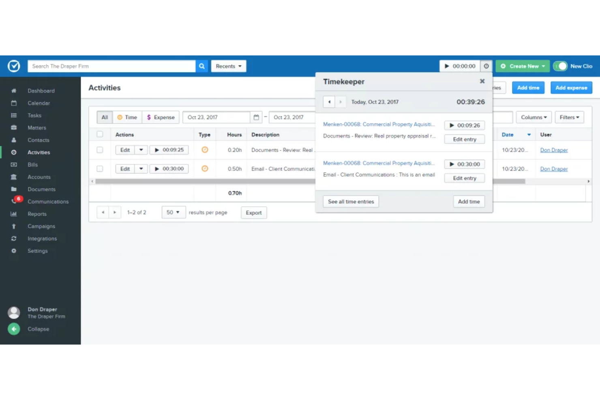Switch to the Time tab
600x400 pixels.
[x=127, y=117]
